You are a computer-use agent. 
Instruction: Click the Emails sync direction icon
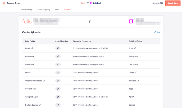pyautogui.click(x=58, y=48)
